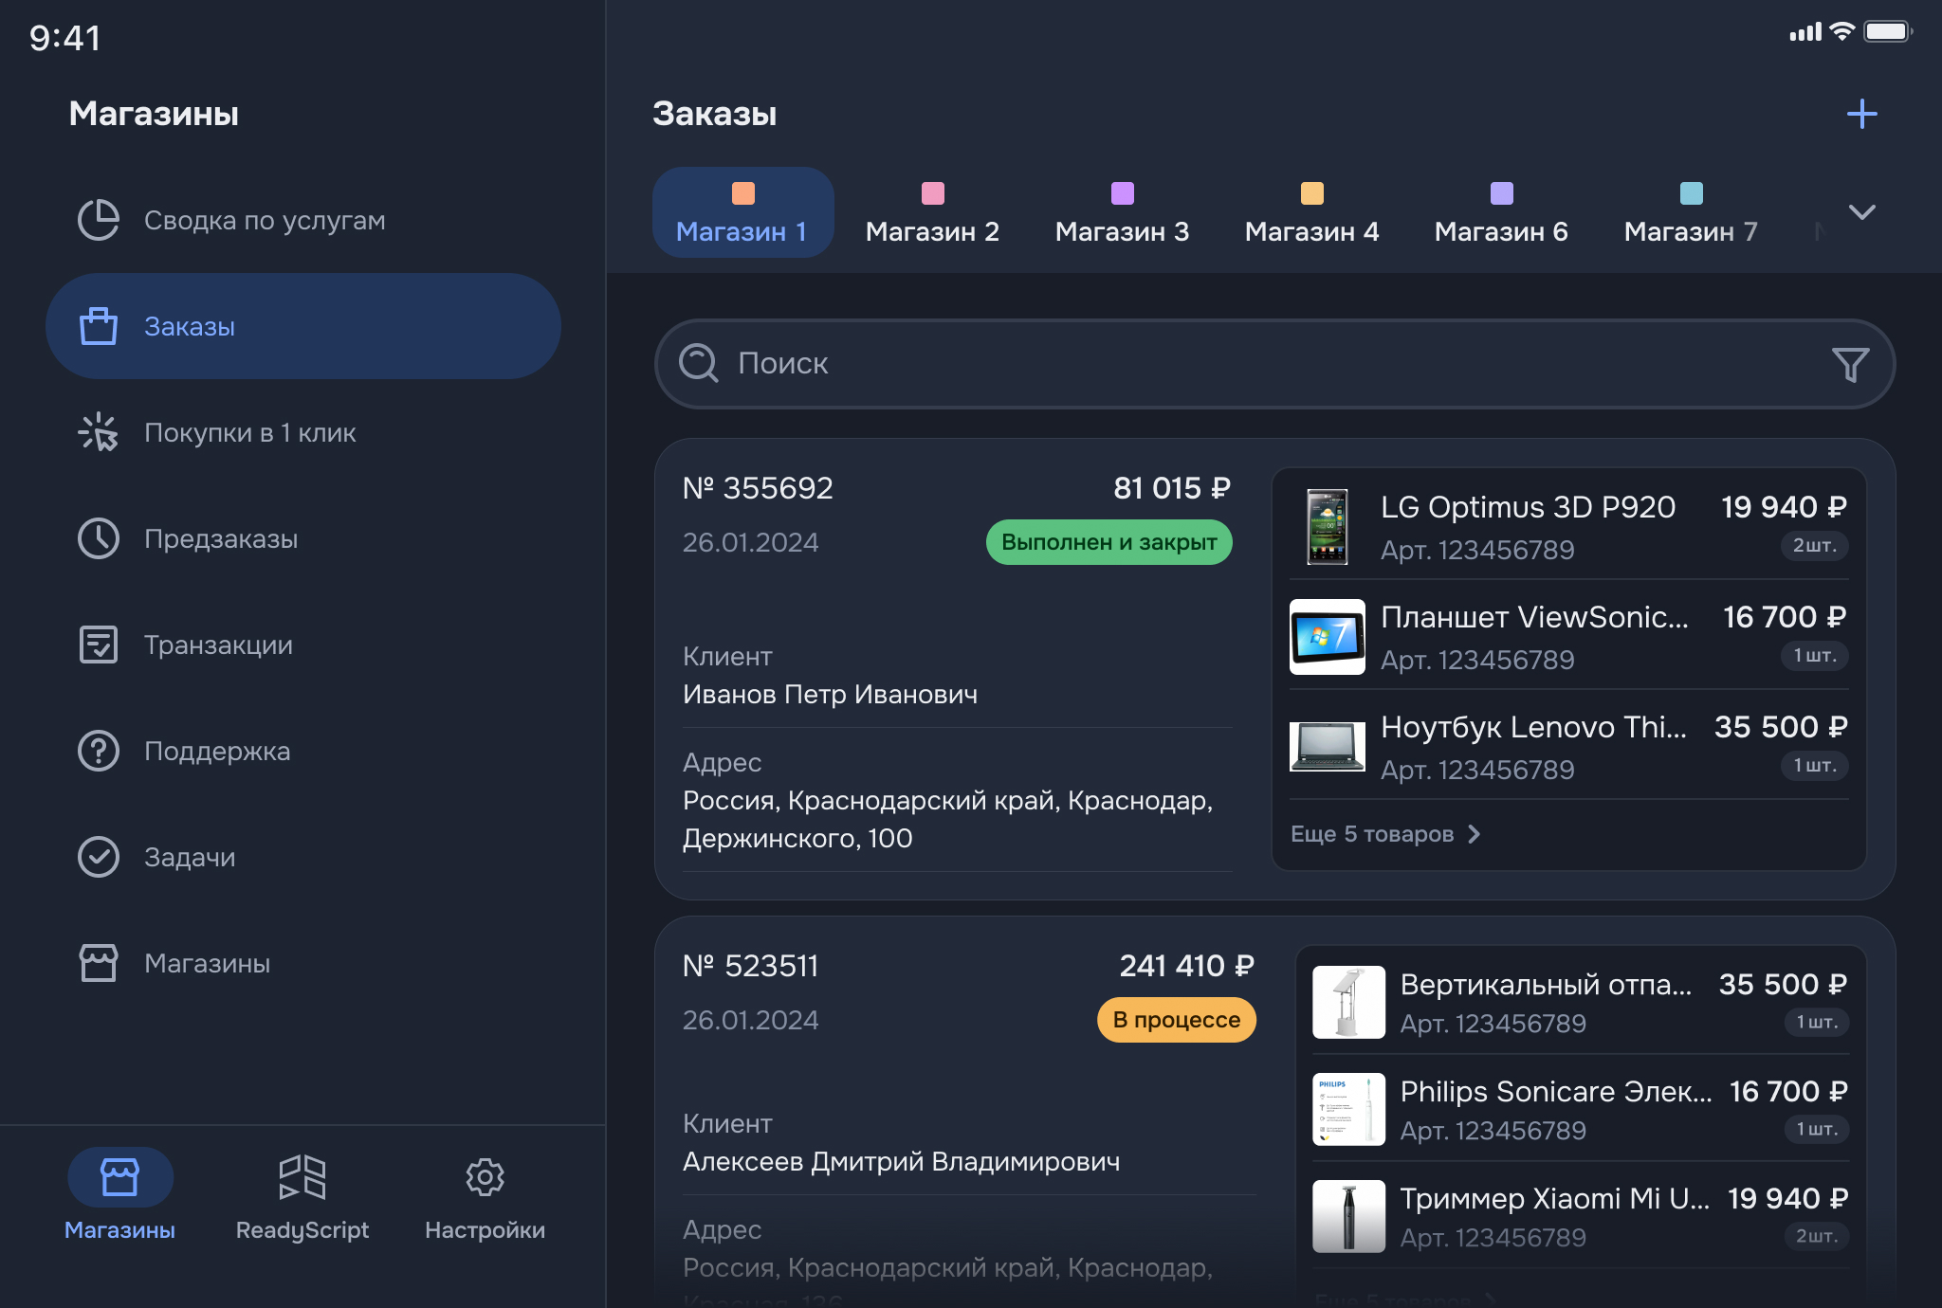Click the Задачи checkmark circle icon

tap(99, 857)
